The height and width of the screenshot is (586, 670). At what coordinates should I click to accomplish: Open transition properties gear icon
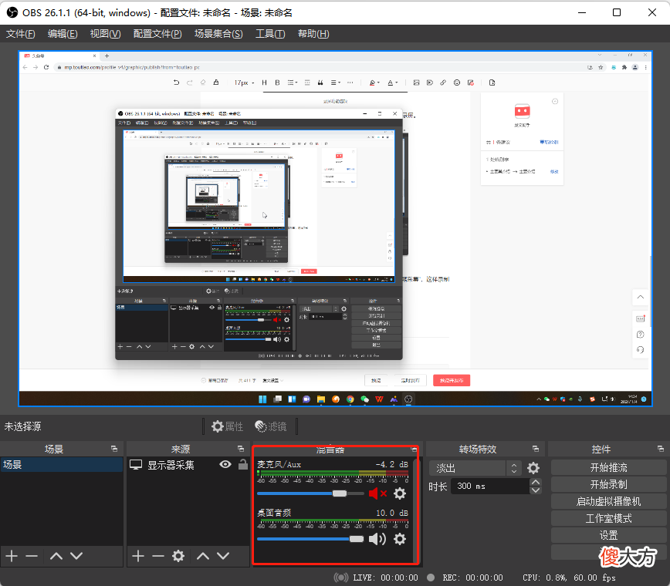(533, 468)
